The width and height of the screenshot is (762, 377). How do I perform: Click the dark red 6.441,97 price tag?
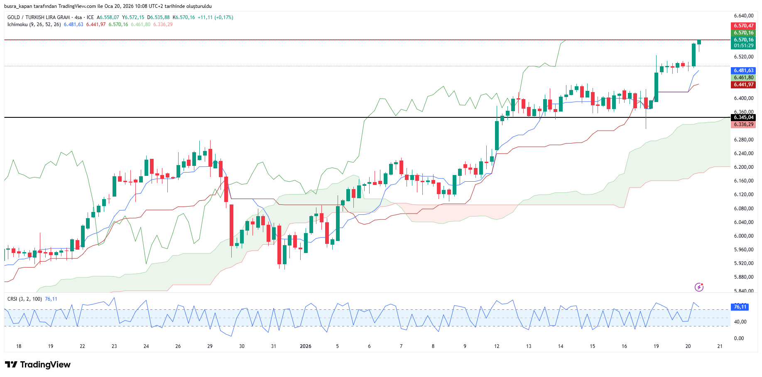[743, 85]
